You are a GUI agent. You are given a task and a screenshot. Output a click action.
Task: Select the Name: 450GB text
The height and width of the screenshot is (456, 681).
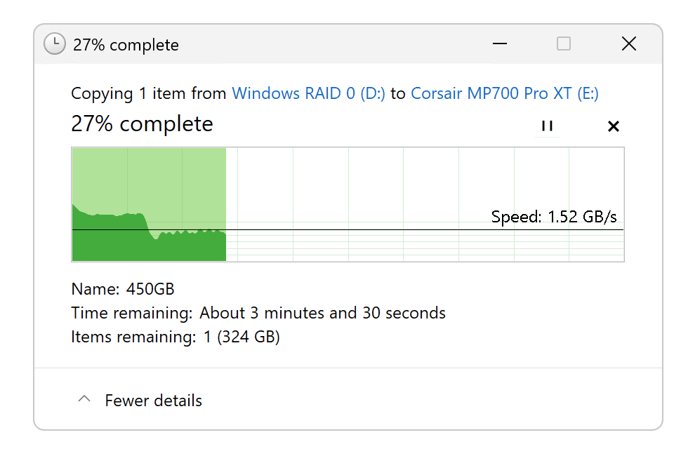(123, 288)
